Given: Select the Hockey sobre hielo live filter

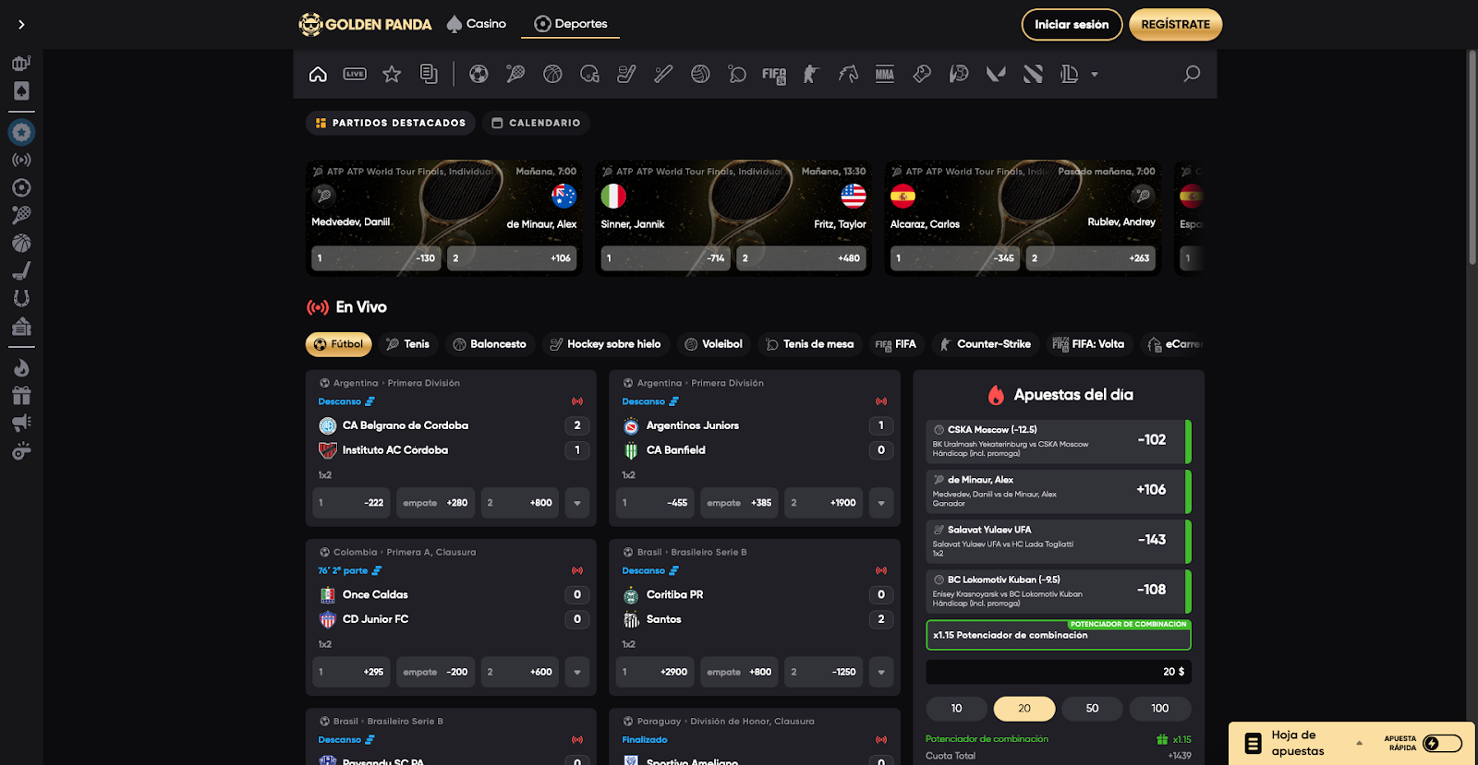Looking at the screenshot, I should coord(606,344).
